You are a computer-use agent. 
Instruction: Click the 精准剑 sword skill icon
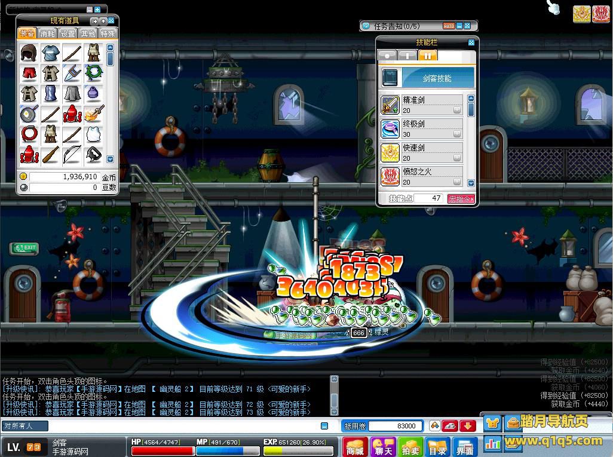pos(390,105)
